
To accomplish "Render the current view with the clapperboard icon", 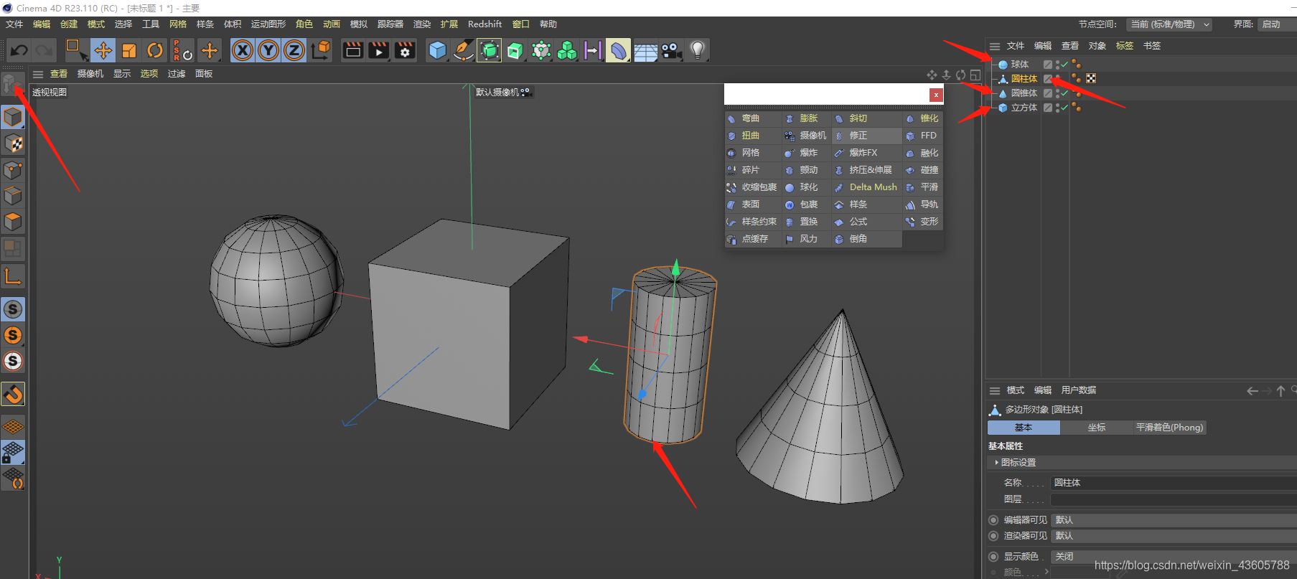I will (x=352, y=50).
